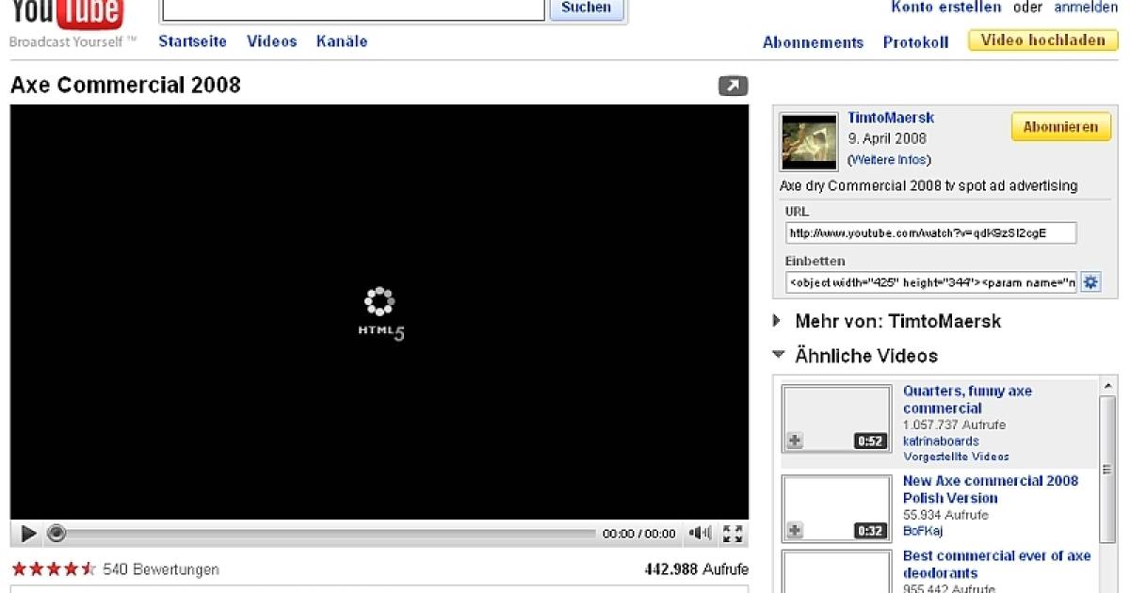Screen dimensions: 1130x593
Task: Open the Kanäle tab
Action: click(342, 41)
